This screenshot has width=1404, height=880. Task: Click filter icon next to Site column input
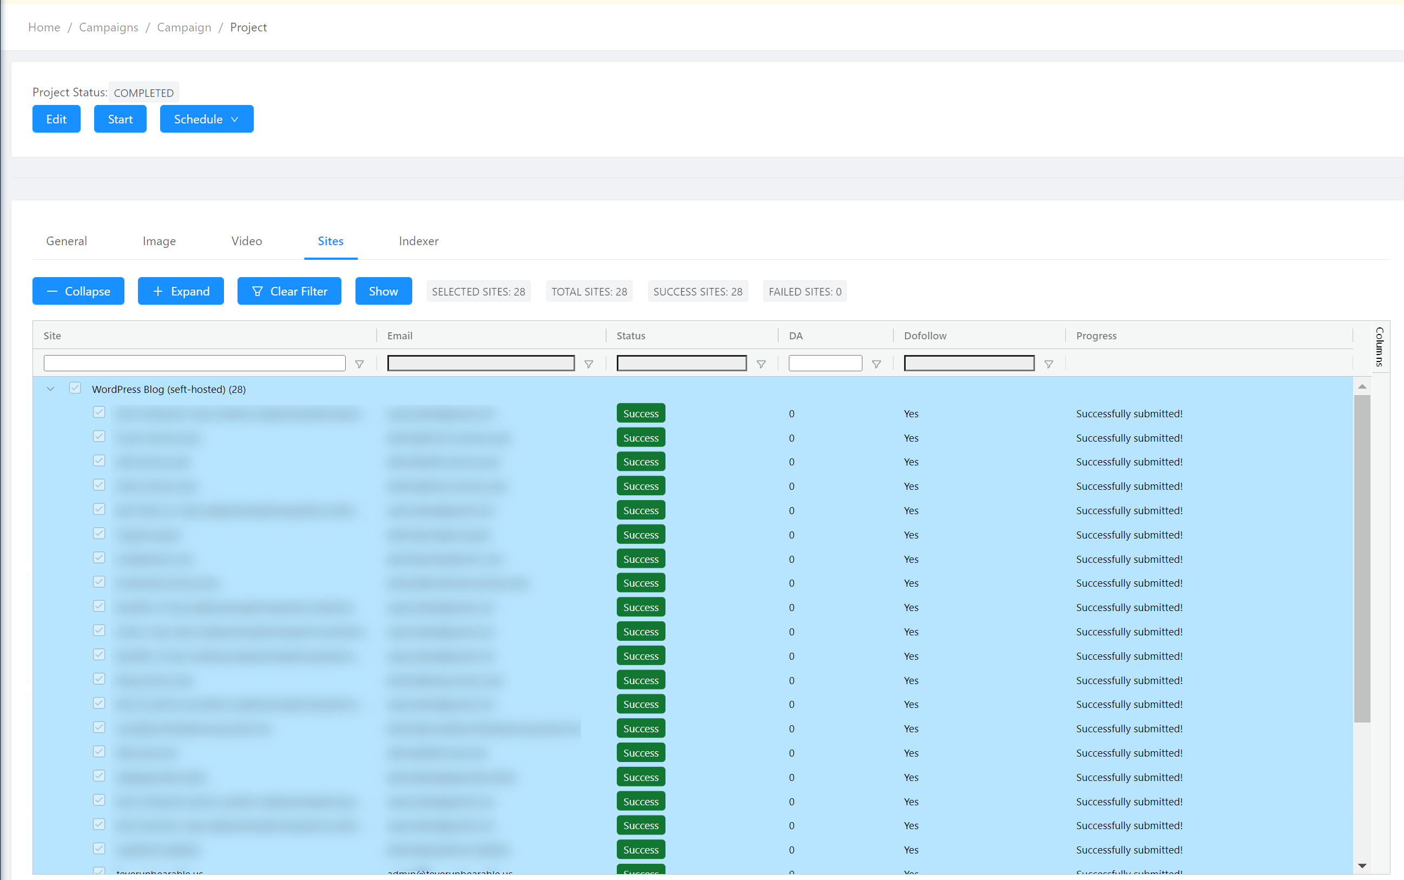(x=359, y=364)
